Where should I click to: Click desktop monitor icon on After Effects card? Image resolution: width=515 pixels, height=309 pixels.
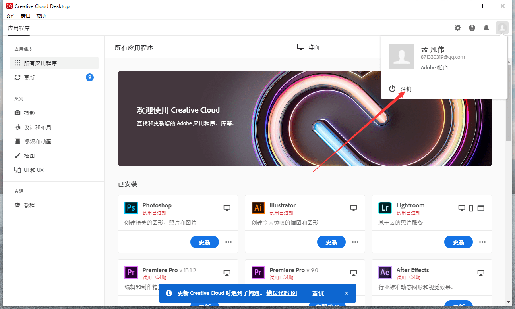[x=481, y=273]
